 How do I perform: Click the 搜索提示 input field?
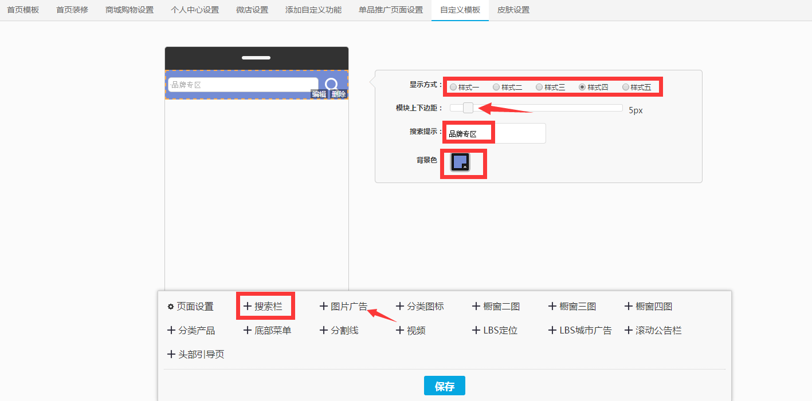[496, 133]
